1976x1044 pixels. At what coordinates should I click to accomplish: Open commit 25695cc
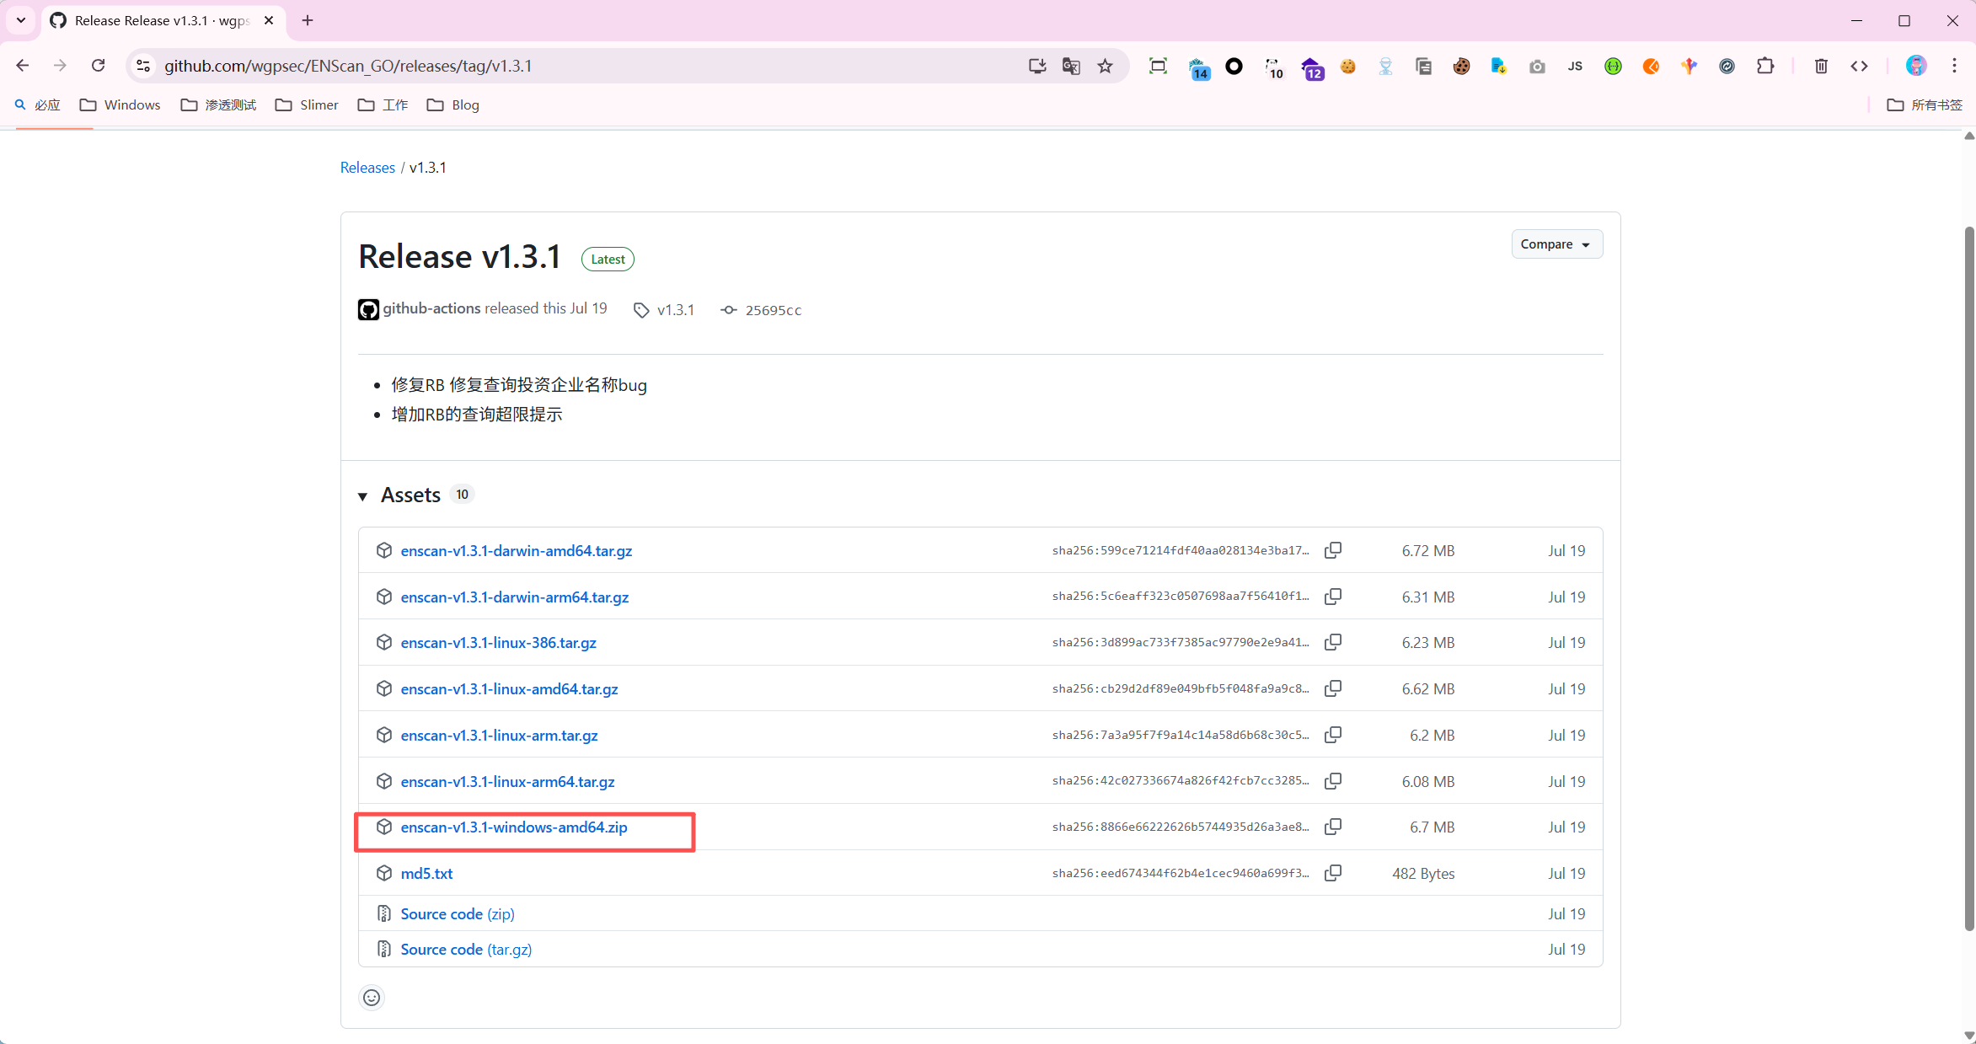[x=773, y=310]
